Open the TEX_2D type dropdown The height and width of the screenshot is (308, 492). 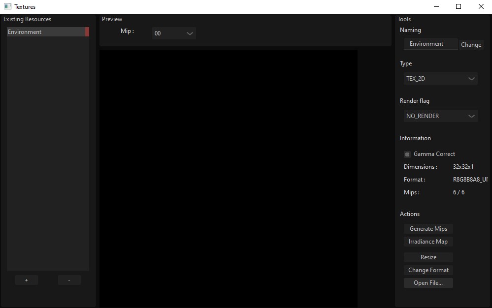pyautogui.click(x=441, y=79)
